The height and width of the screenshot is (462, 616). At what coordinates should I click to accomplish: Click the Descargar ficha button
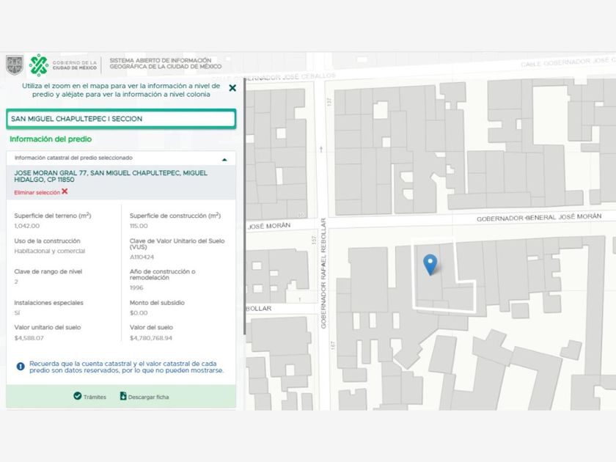pos(147,397)
